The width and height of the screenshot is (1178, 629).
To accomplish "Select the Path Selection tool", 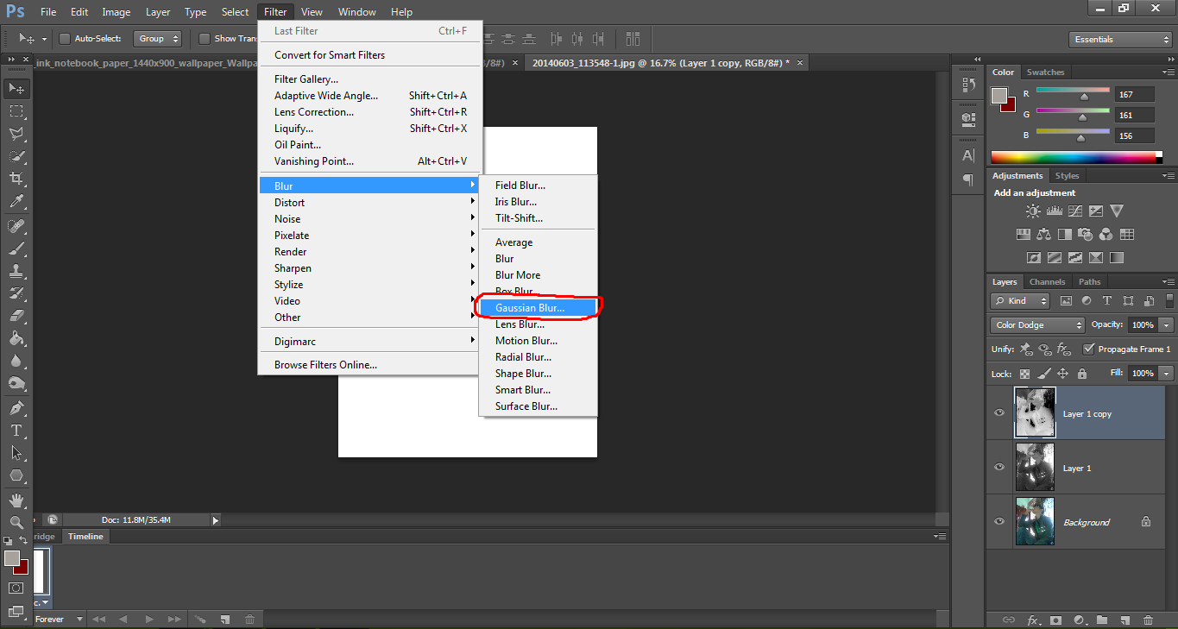I will click(x=16, y=452).
